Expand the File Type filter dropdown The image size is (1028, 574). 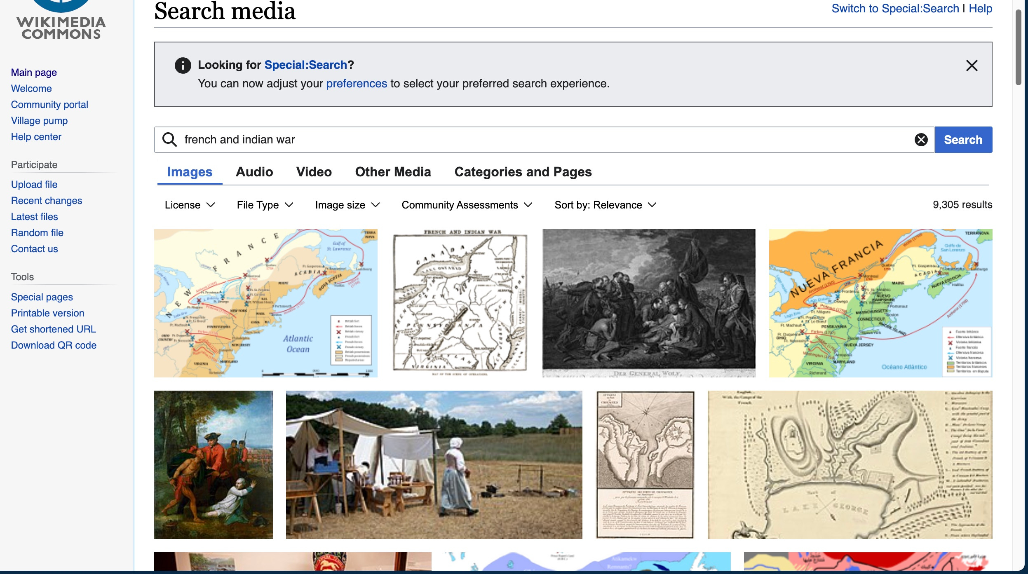(x=265, y=205)
